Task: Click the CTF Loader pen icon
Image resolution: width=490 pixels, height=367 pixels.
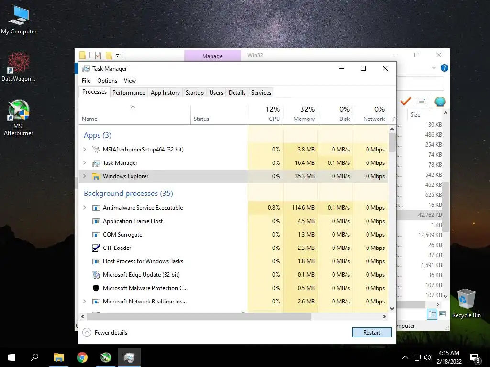Action: click(96, 248)
